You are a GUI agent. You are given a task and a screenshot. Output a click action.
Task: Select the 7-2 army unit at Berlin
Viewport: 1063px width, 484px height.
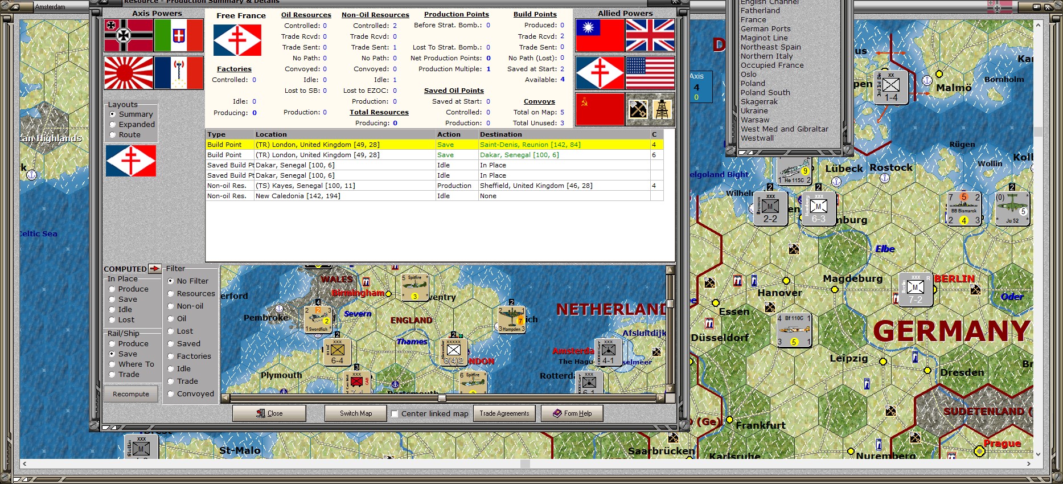pos(915,290)
